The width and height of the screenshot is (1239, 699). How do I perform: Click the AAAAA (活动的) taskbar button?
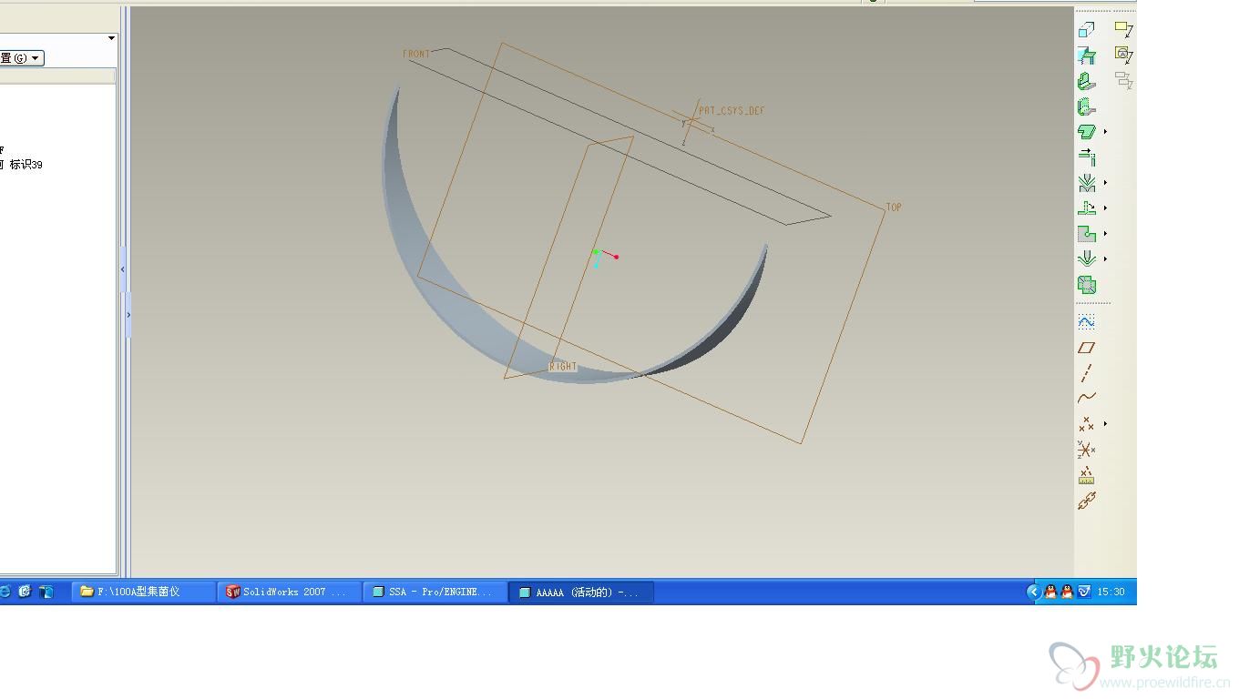pyautogui.click(x=580, y=592)
